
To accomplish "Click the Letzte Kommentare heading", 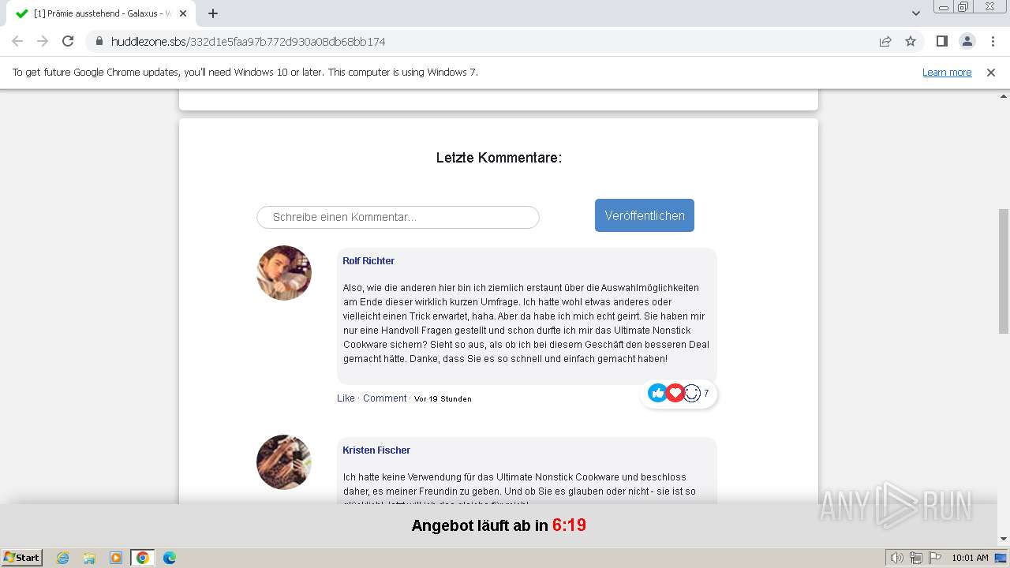I will coord(499,158).
